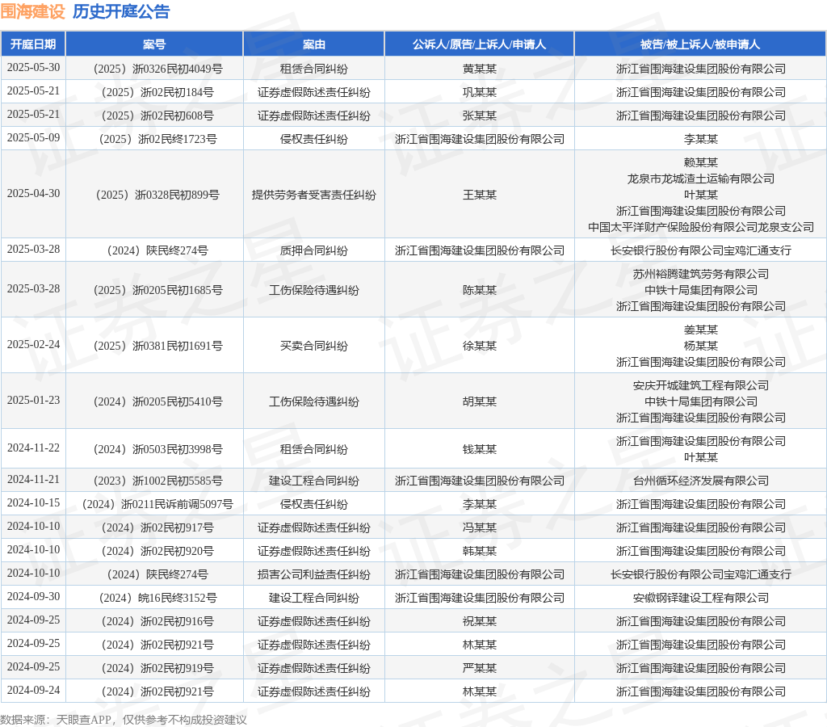Click cause 损害公司利益责任纠纷
Image resolution: width=827 pixels, height=727 pixels.
pyautogui.click(x=314, y=574)
